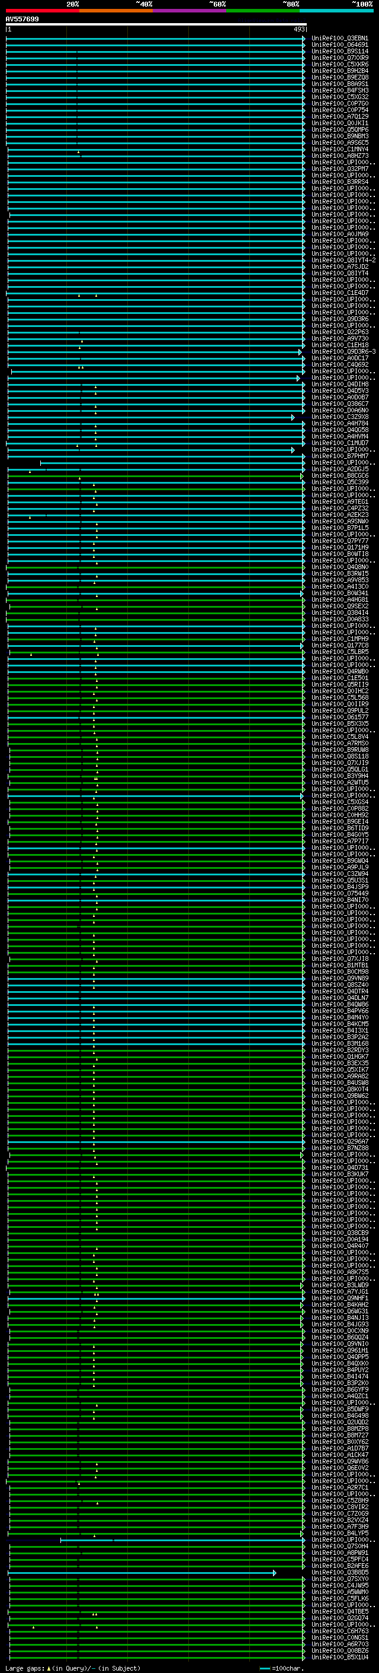Click the end position label 493
This screenshot has height=1673, width=379.
click(x=298, y=29)
